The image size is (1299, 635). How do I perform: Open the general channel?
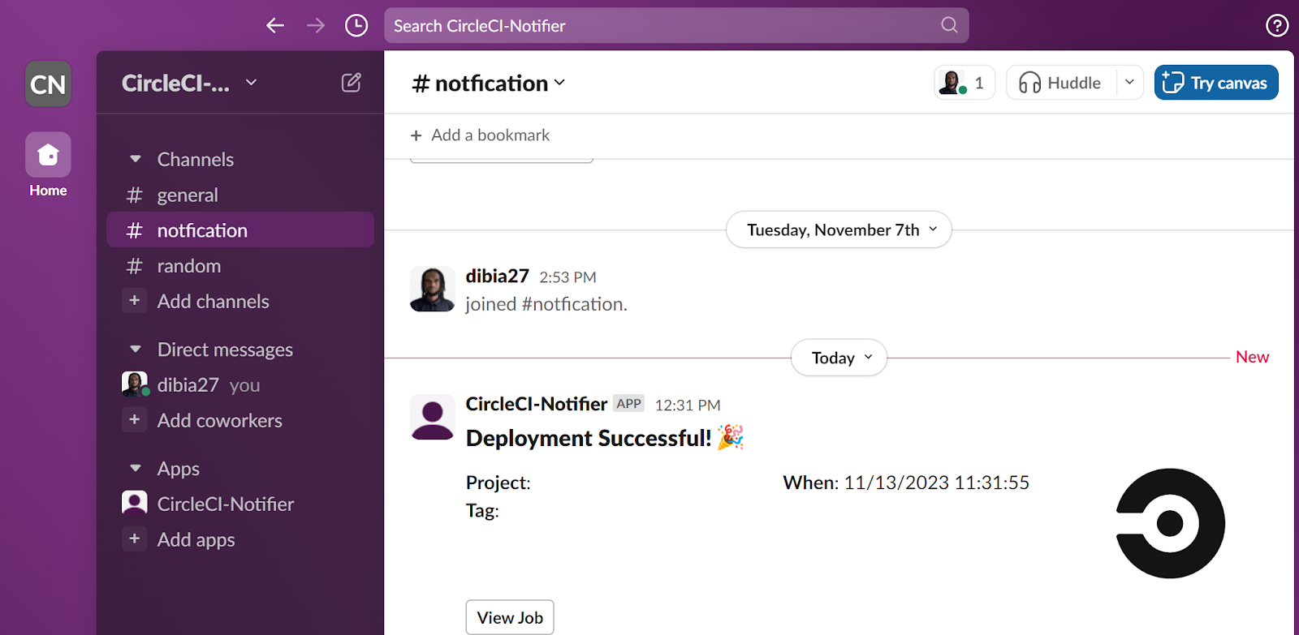point(240,195)
